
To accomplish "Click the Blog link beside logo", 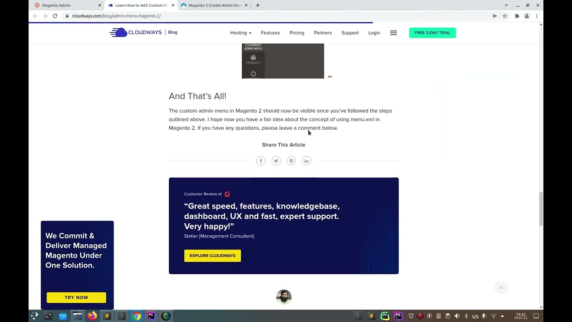I will click(x=172, y=32).
